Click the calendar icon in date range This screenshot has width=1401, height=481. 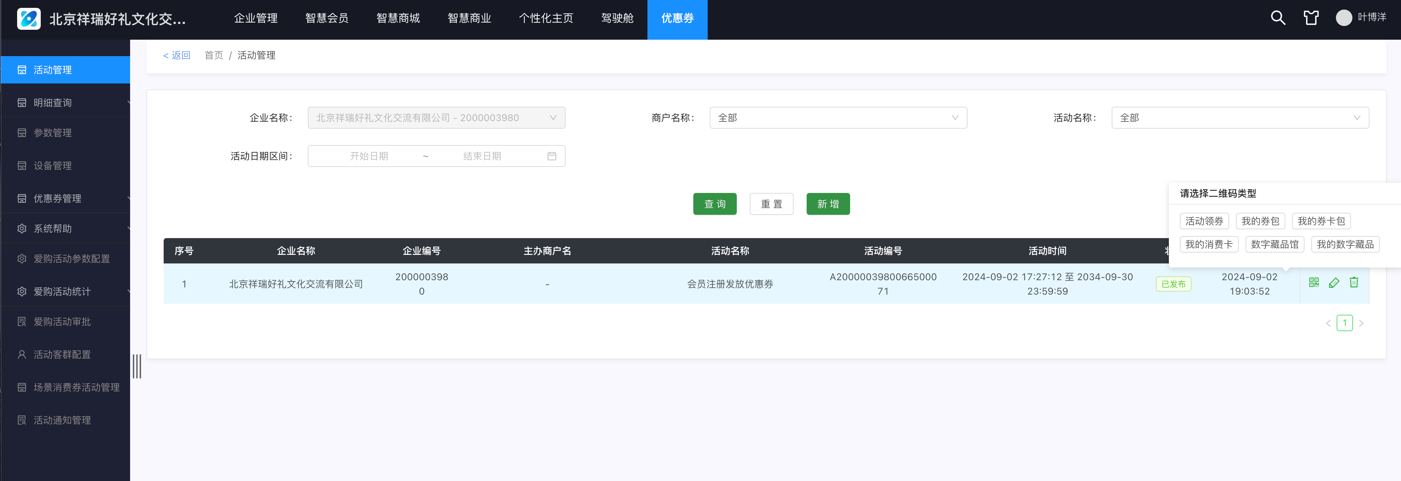point(552,156)
